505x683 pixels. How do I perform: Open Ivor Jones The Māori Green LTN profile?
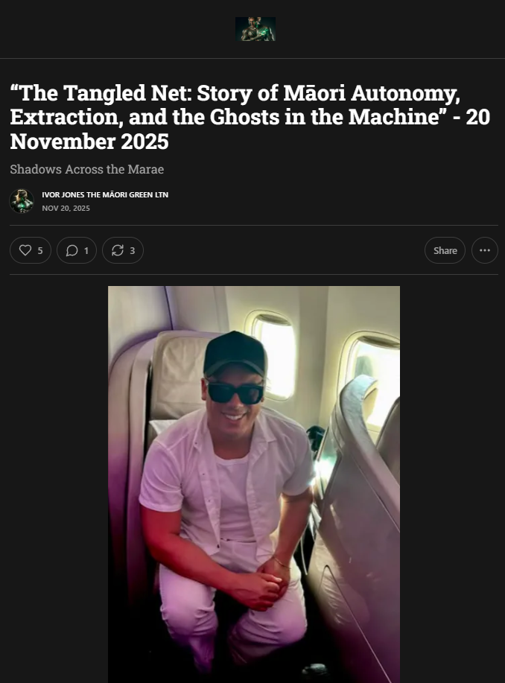click(105, 194)
